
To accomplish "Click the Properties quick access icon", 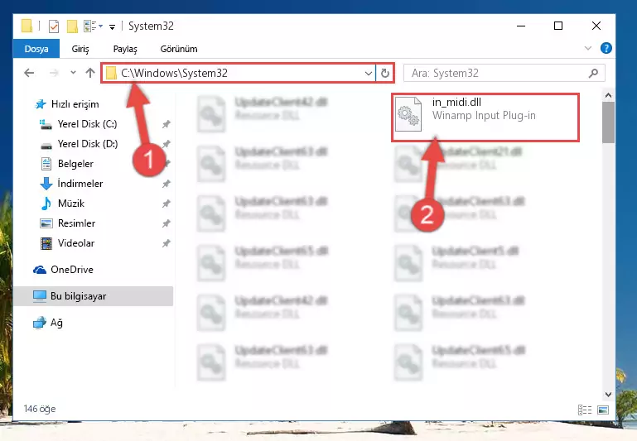I will [x=54, y=26].
